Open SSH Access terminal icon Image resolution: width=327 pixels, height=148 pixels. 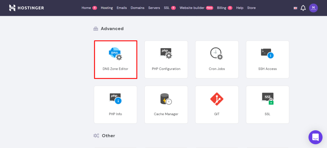tap(267, 53)
